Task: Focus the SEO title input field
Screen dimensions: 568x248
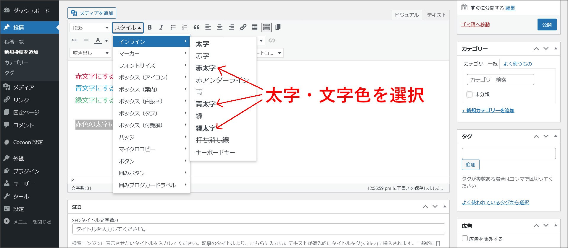Action: tap(259, 229)
